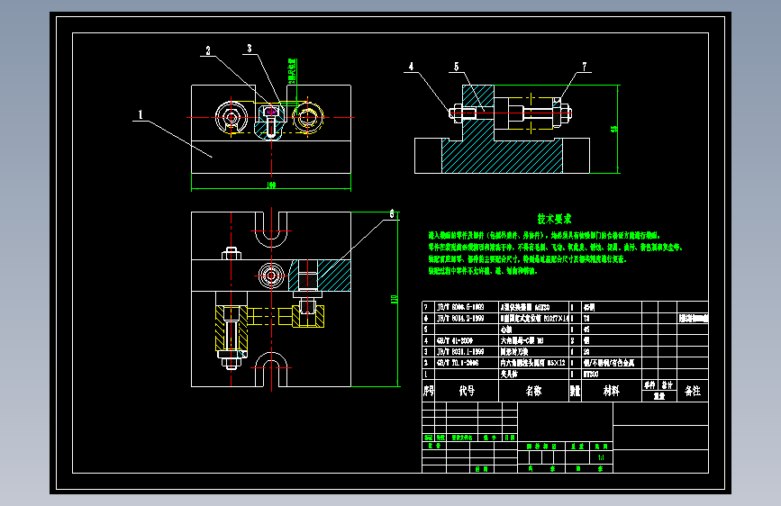
Task: Click the 备注 header in the parts list
Action: point(693,391)
